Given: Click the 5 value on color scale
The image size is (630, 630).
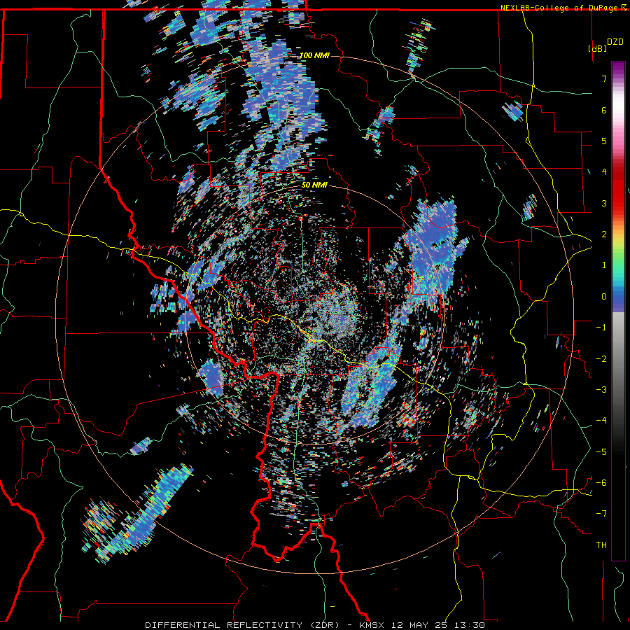Looking at the screenshot, I should 604,141.
